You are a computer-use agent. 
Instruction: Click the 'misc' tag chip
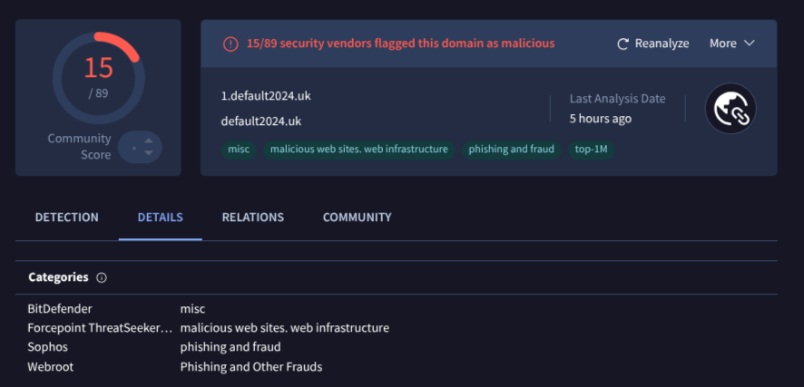239,150
